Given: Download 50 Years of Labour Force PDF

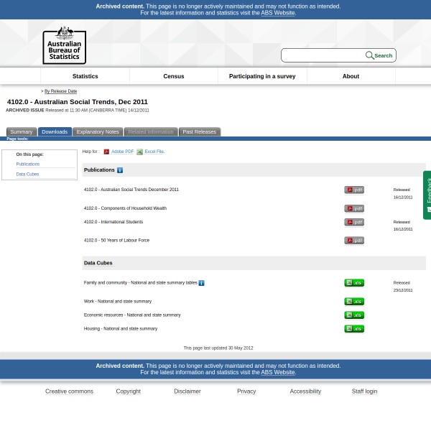Looking at the screenshot, I should point(353,241).
